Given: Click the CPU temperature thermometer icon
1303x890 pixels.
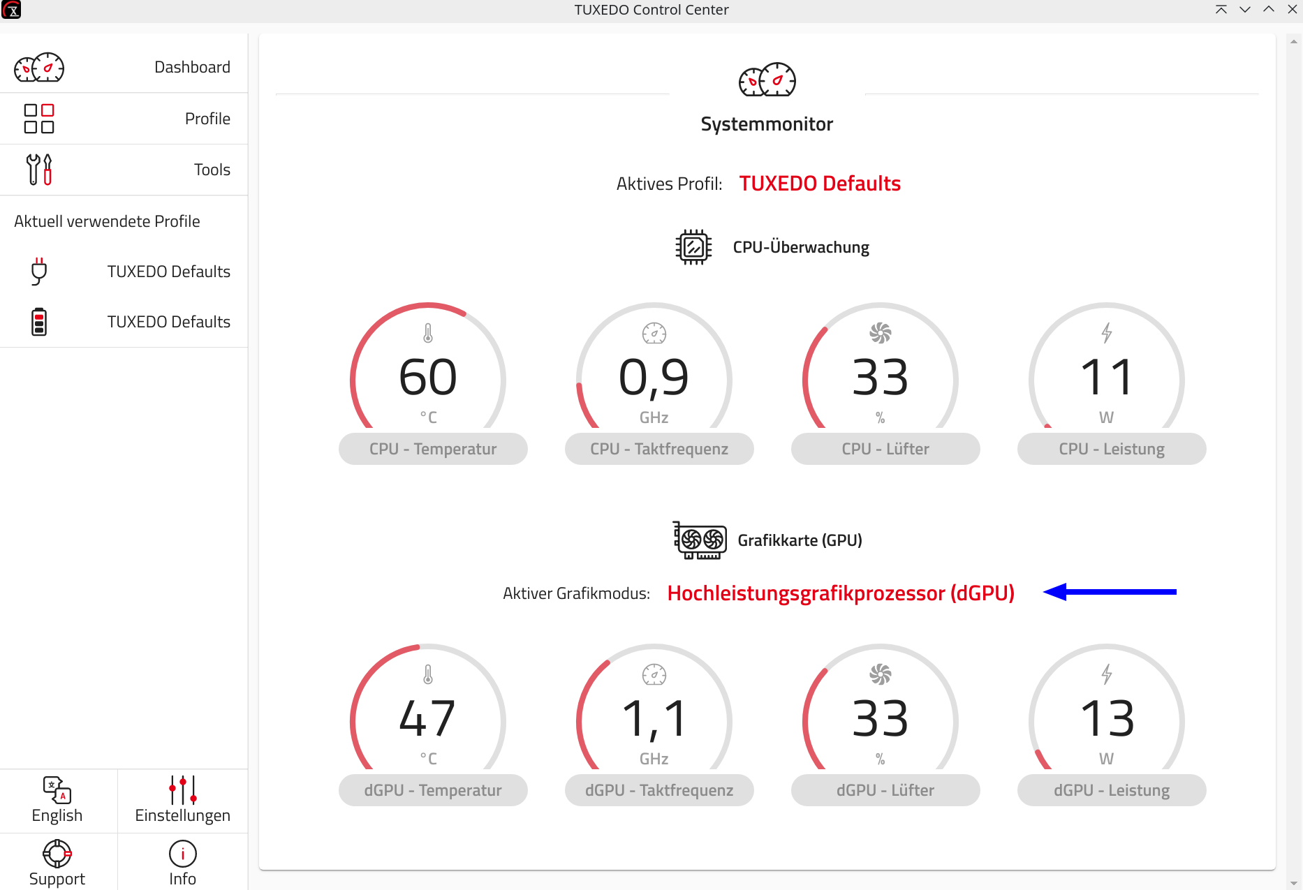Looking at the screenshot, I should click(x=428, y=334).
